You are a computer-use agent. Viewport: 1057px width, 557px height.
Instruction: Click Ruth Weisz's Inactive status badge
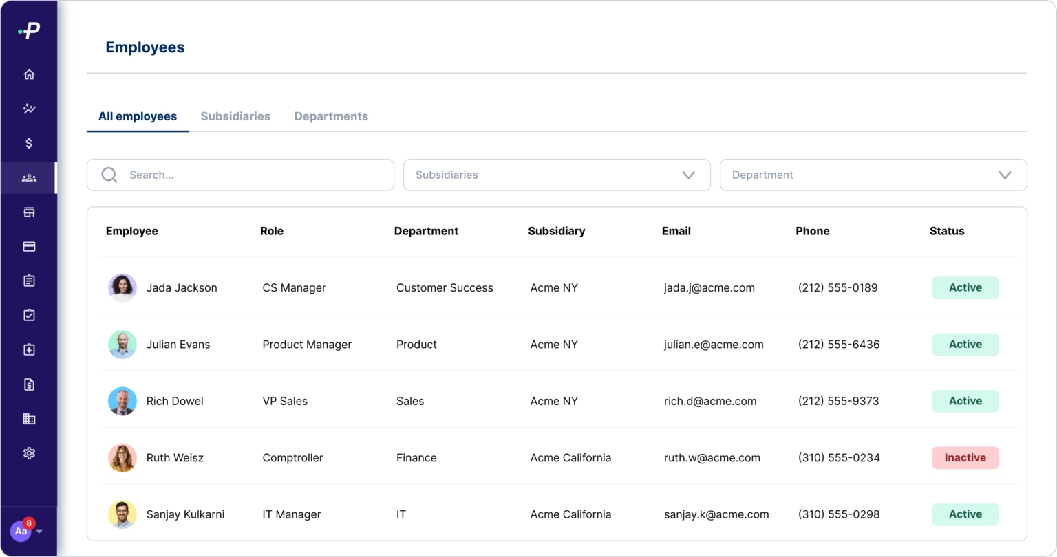point(965,458)
